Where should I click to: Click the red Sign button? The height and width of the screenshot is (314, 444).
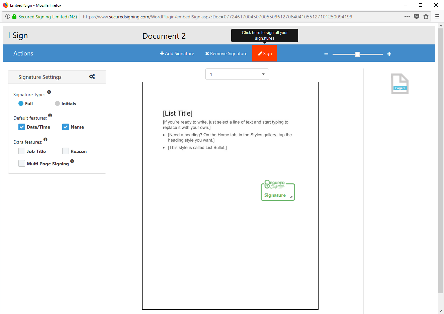click(265, 53)
